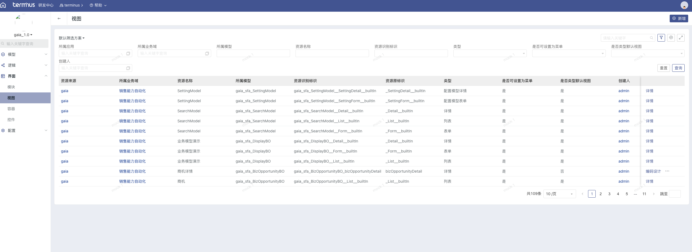Open 是否可设置为菜单 filter dropdown
The width and height of the screenshot is (692, 252).
coord(569,53)
